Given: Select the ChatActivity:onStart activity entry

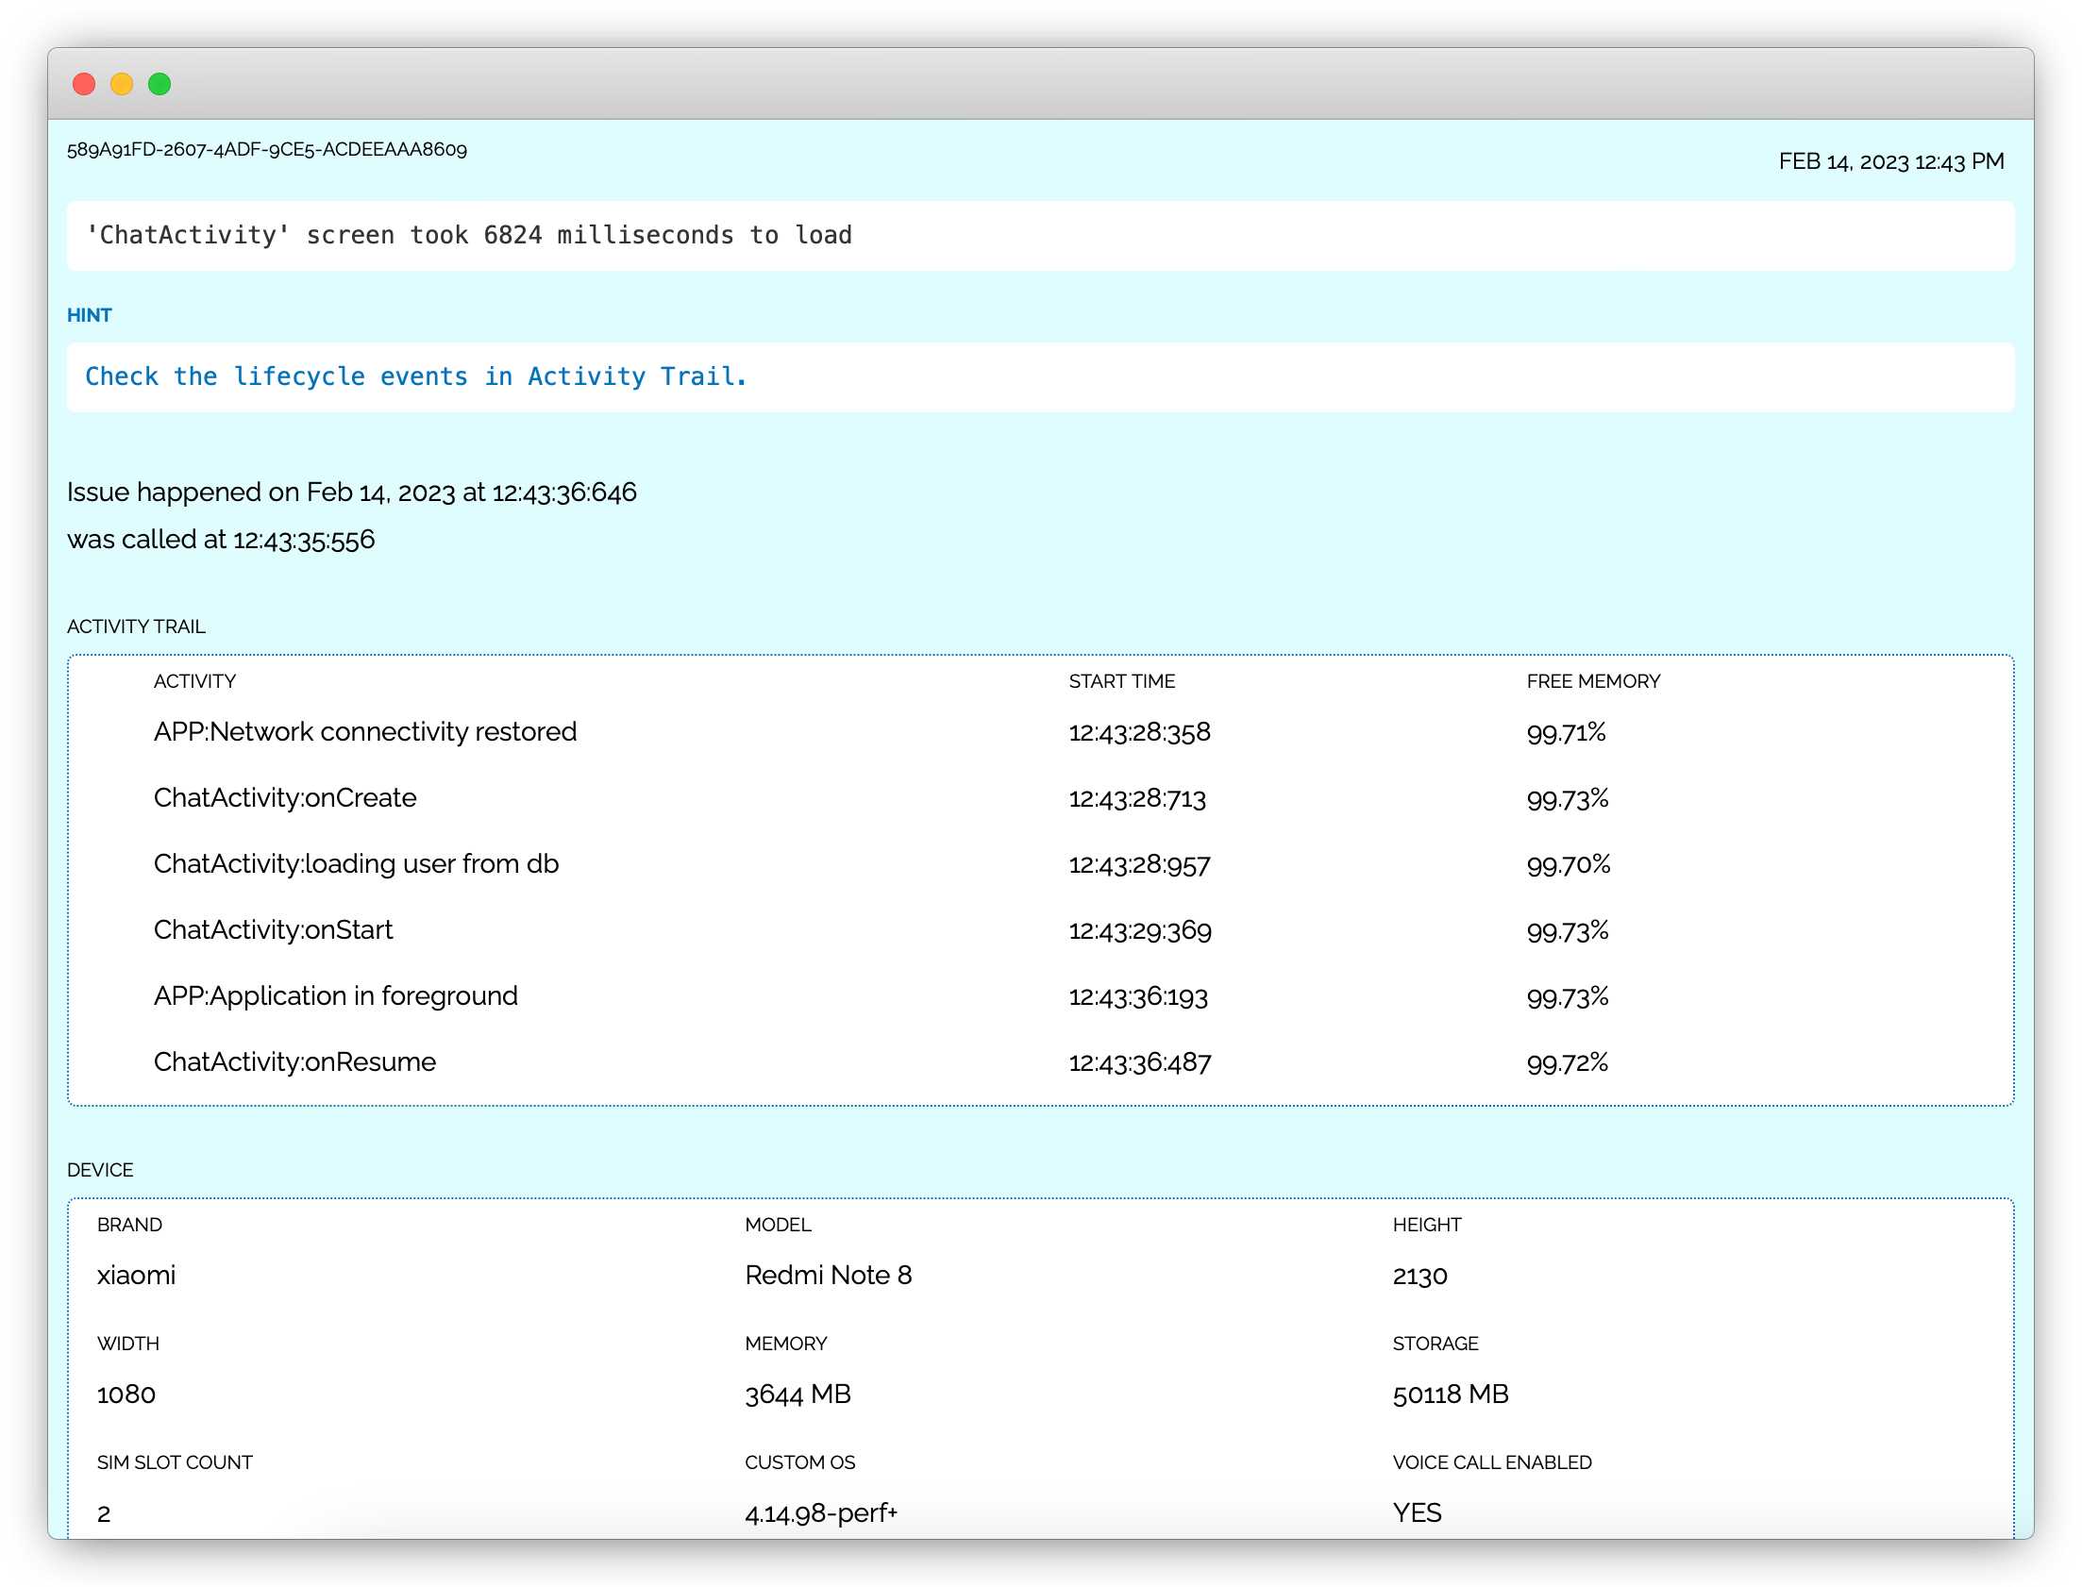Looking at the screenshot, I should [x=273, y=930].
